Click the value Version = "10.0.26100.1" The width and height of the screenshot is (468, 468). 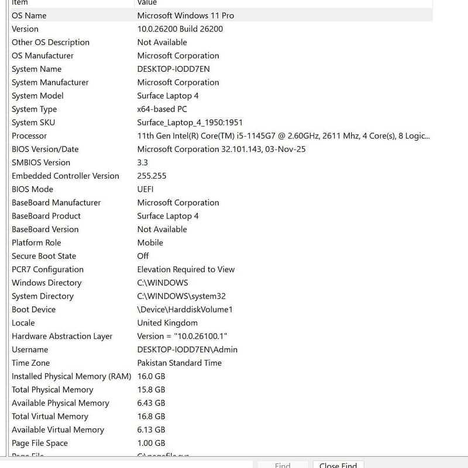pyautogui.click(x=182, y=337)
